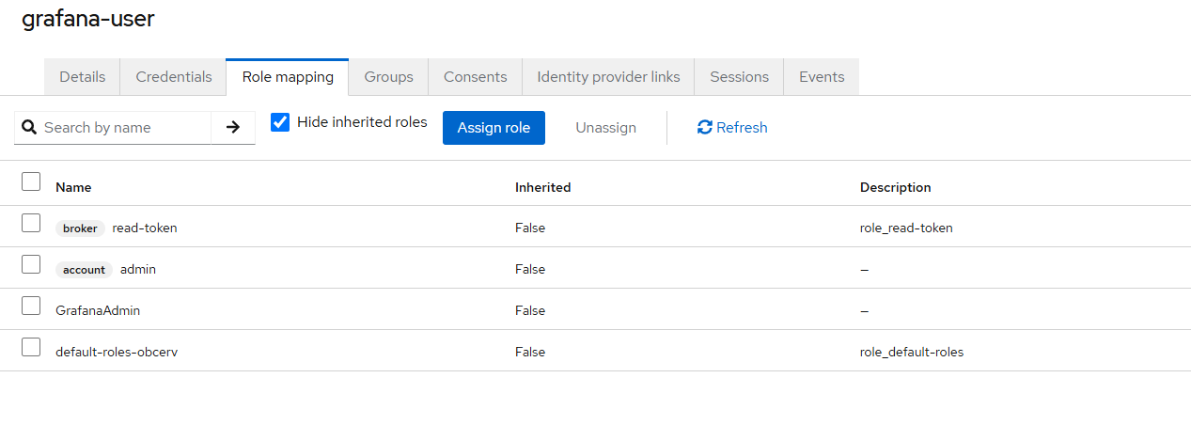Click the Description column header
This screenshot has width=1191, height=425.
[895, 187]
